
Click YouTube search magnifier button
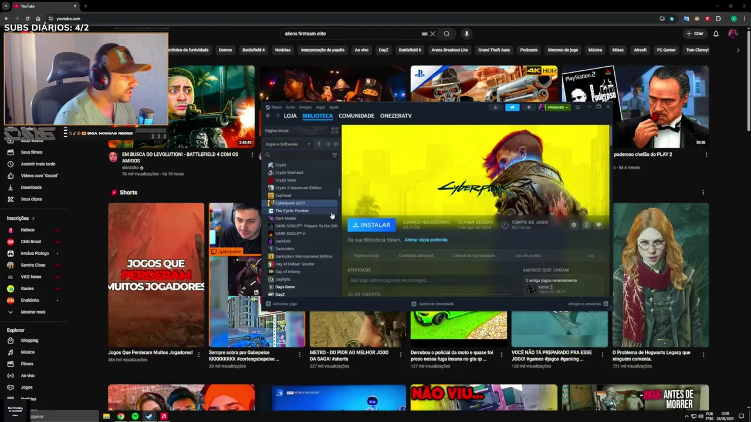pos(446,33)
